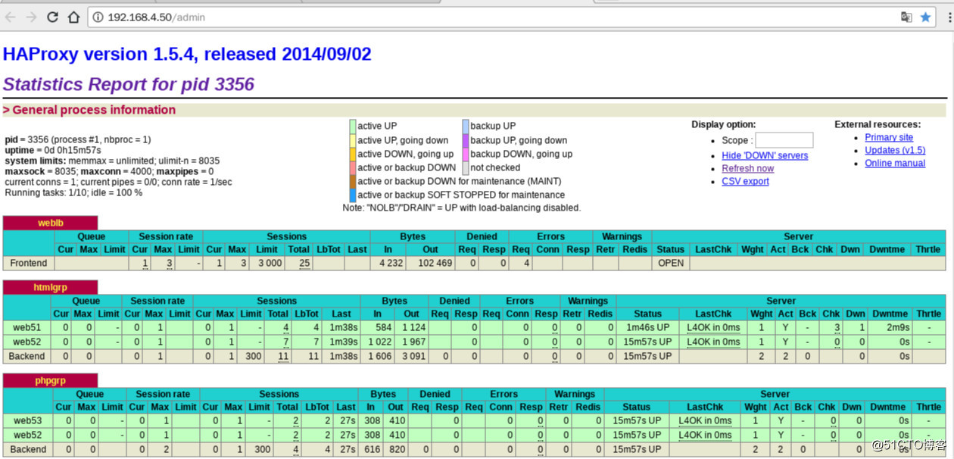Open the browser home page icon
954x459 pixels.
click(x=73, y=17)
